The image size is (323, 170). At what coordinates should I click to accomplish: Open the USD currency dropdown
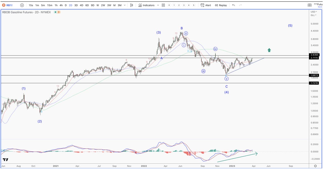point(314,12)
